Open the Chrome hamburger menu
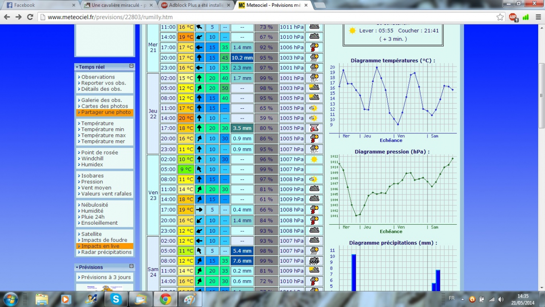Screen dimensions: 545x307 [x=537, y=17]
